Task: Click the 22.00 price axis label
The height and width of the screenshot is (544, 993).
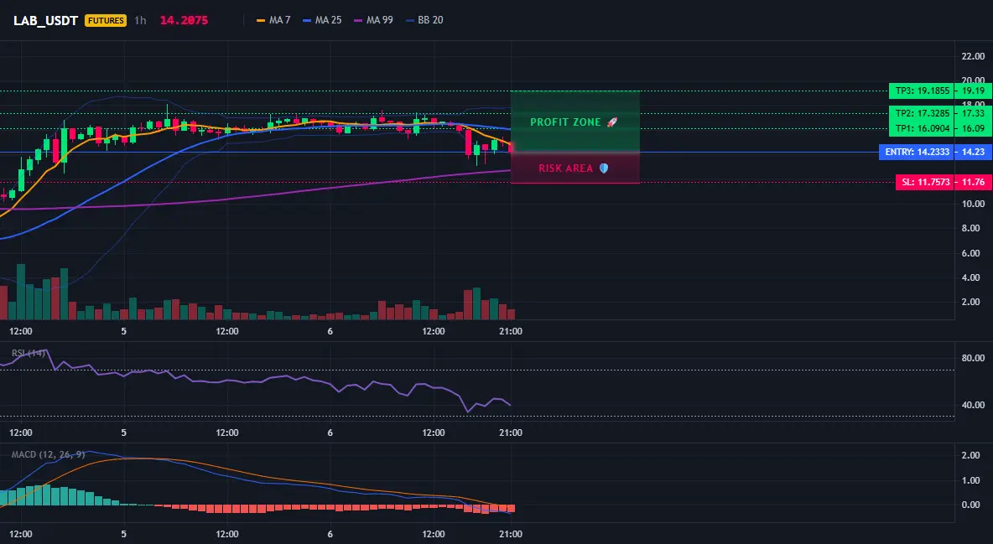Action: pyautogui.click(x=974, y=56)
